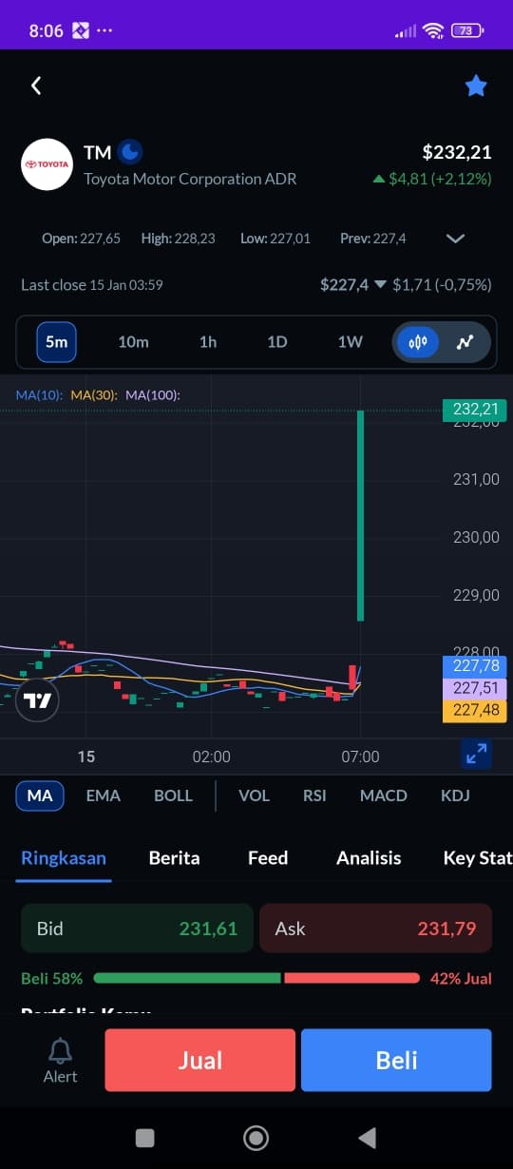Viewport: 513px width, 1169px height.
Task: Tap Android back triangle button
Action: coord(367,1138)
